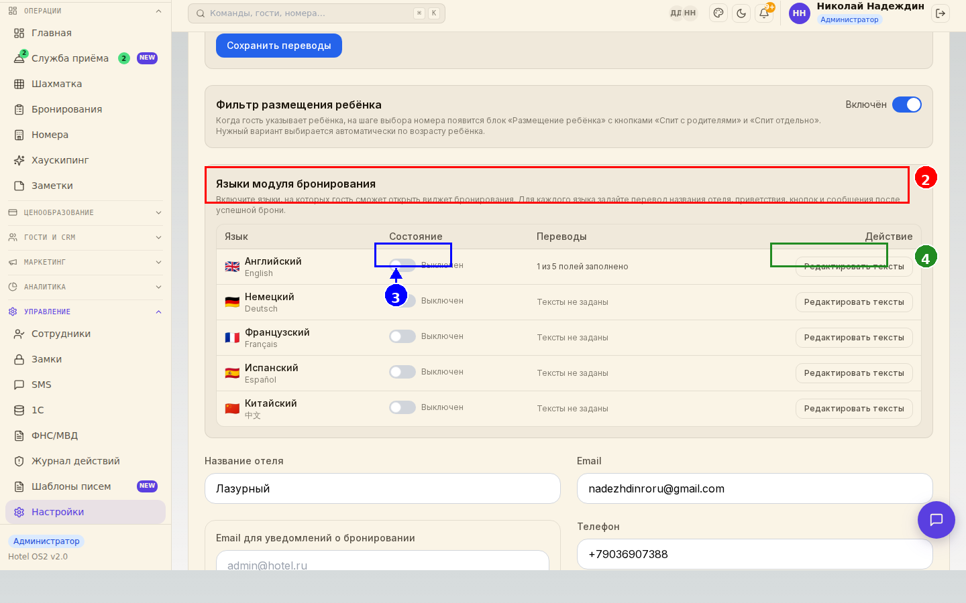Expand the Ценообразование sidebar section
Image resolution: width=966 pixels, height=603 pixels.
(85, 212)
